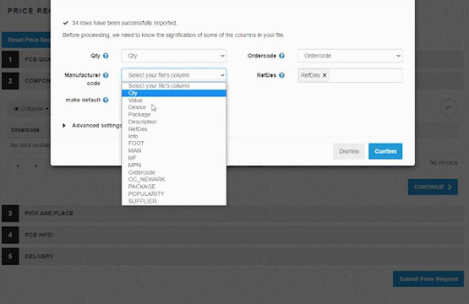Screen dimensions: 469x304
Task: Click the Ordercode table column header
Action: 25,130
